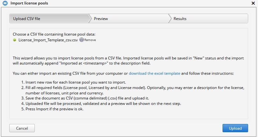Click the blue Upload button
This screenshot has width=258, height=137.
(235, 128)
